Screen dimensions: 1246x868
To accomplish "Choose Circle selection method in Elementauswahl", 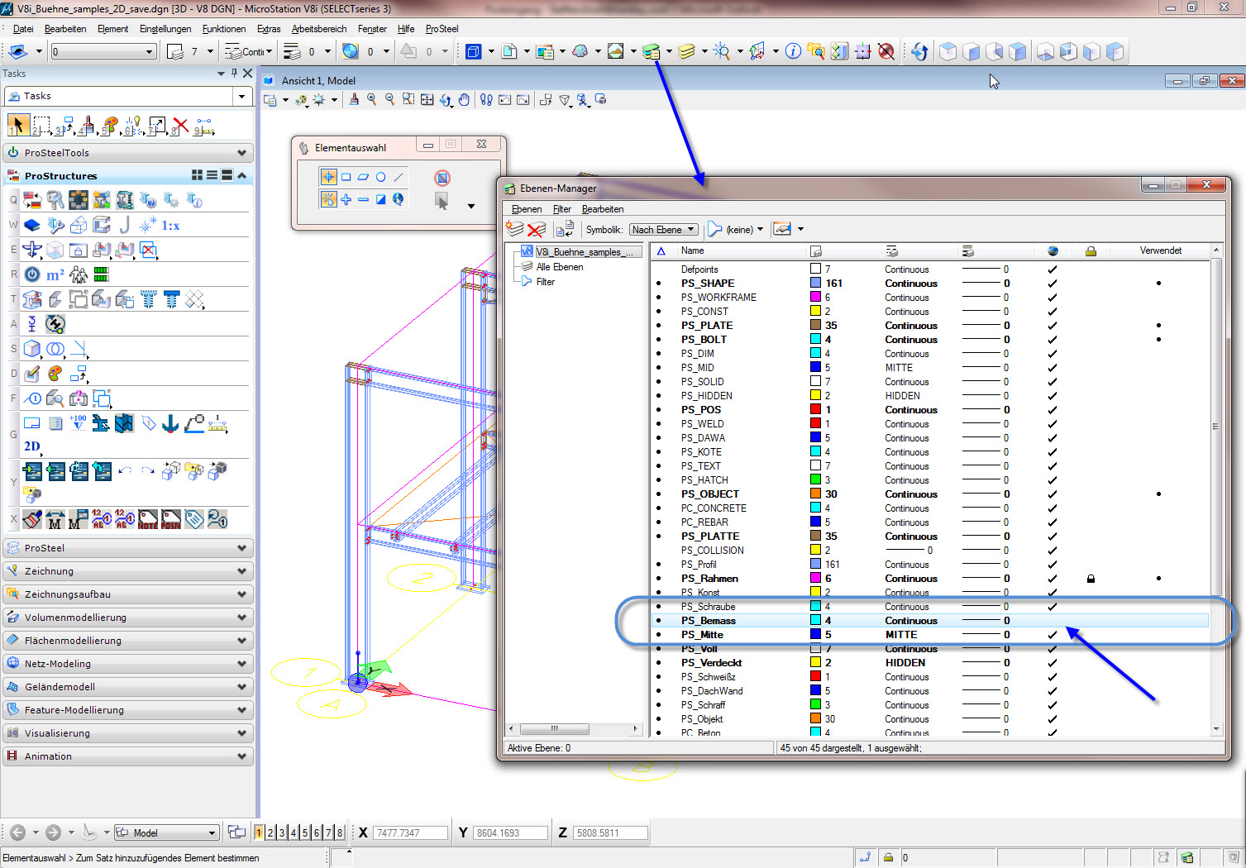I will [x=380, y=177].
